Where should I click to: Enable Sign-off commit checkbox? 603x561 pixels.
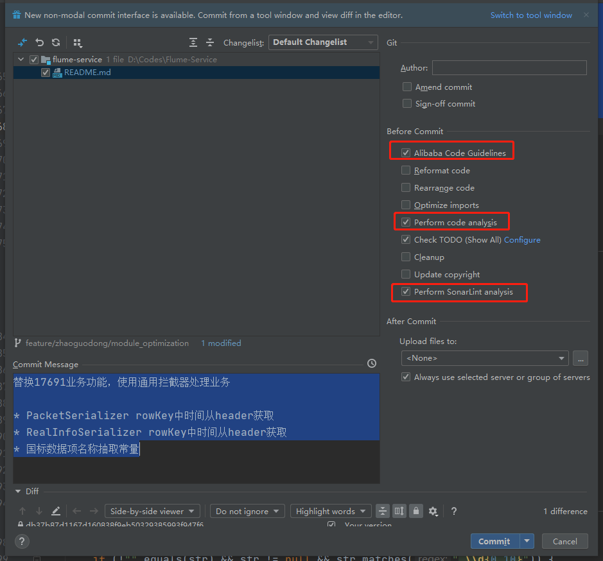coord(407,104)
